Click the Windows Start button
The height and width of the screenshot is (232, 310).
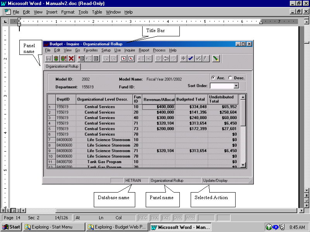coord(12,227)
